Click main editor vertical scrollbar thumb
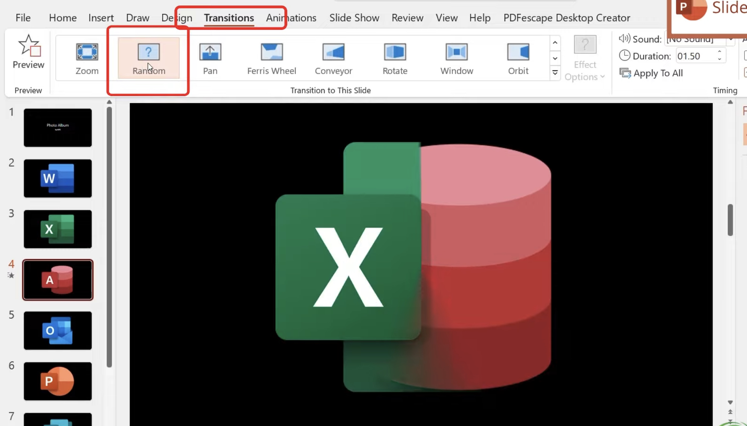 point(730,220)
